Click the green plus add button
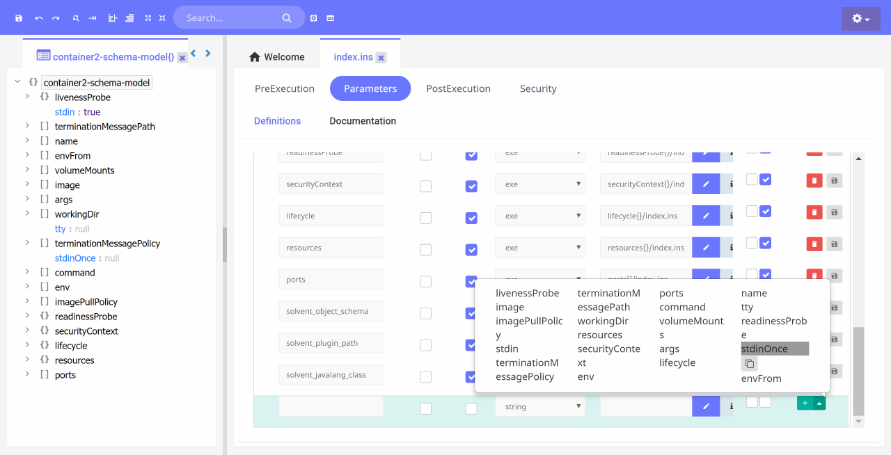The width and height of the screenshot is (891, 455). 805,403
